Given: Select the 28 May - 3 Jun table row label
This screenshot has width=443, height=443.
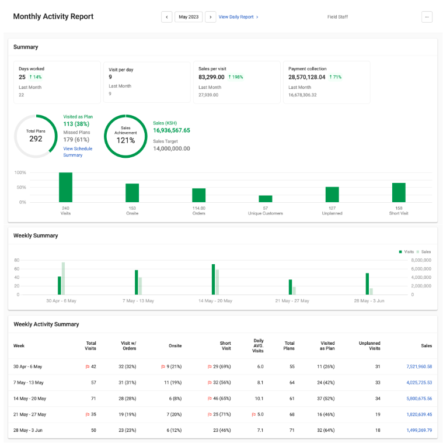Looking at the screenshot, I should [28, 430].
